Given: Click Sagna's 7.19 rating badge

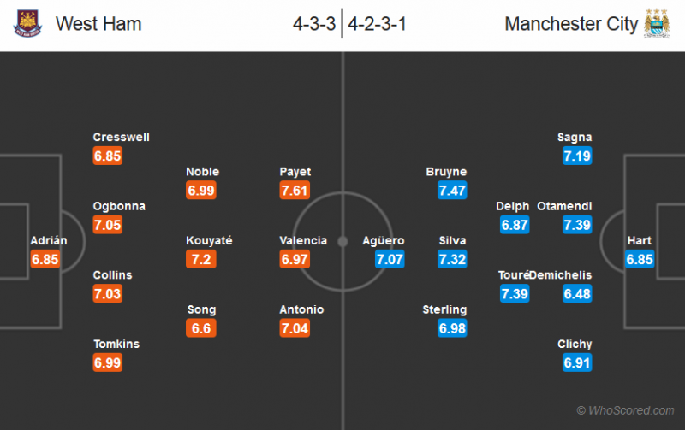Looking at the screenshot, I should (578, 156).
